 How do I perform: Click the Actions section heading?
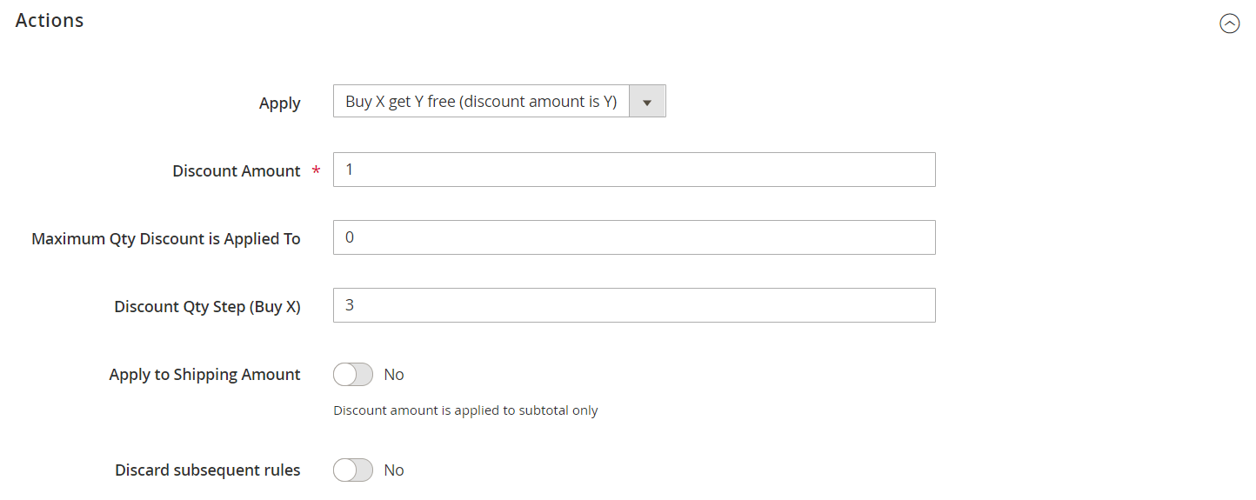[50, 20]
